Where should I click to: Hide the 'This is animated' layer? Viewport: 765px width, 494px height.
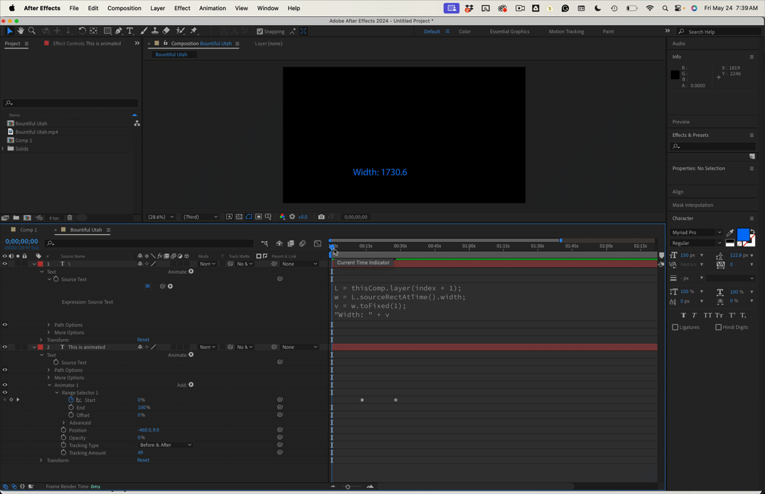click(x=5, y=347)
